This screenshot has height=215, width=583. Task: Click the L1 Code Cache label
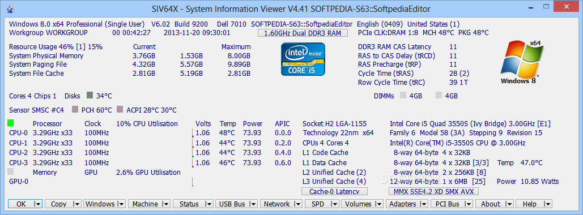click(x=325, y=153)
